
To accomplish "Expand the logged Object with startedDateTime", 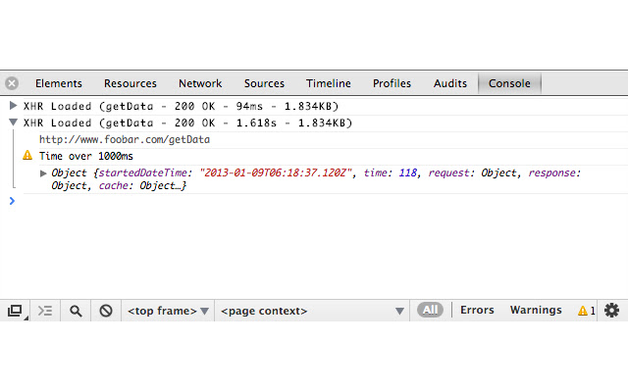I will [43, 173].
